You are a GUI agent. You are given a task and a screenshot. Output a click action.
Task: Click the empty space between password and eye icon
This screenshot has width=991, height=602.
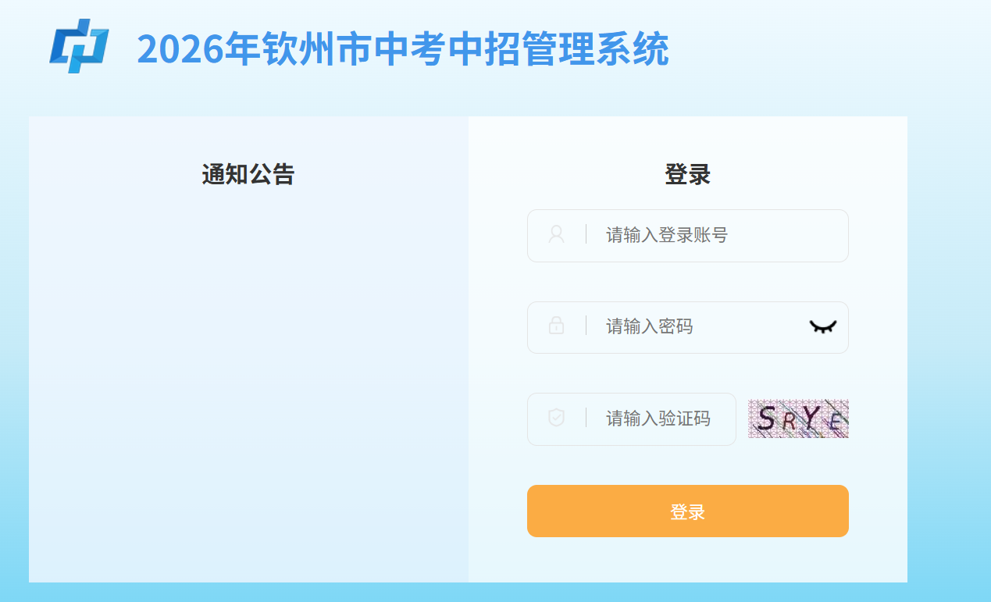point(750,327)
